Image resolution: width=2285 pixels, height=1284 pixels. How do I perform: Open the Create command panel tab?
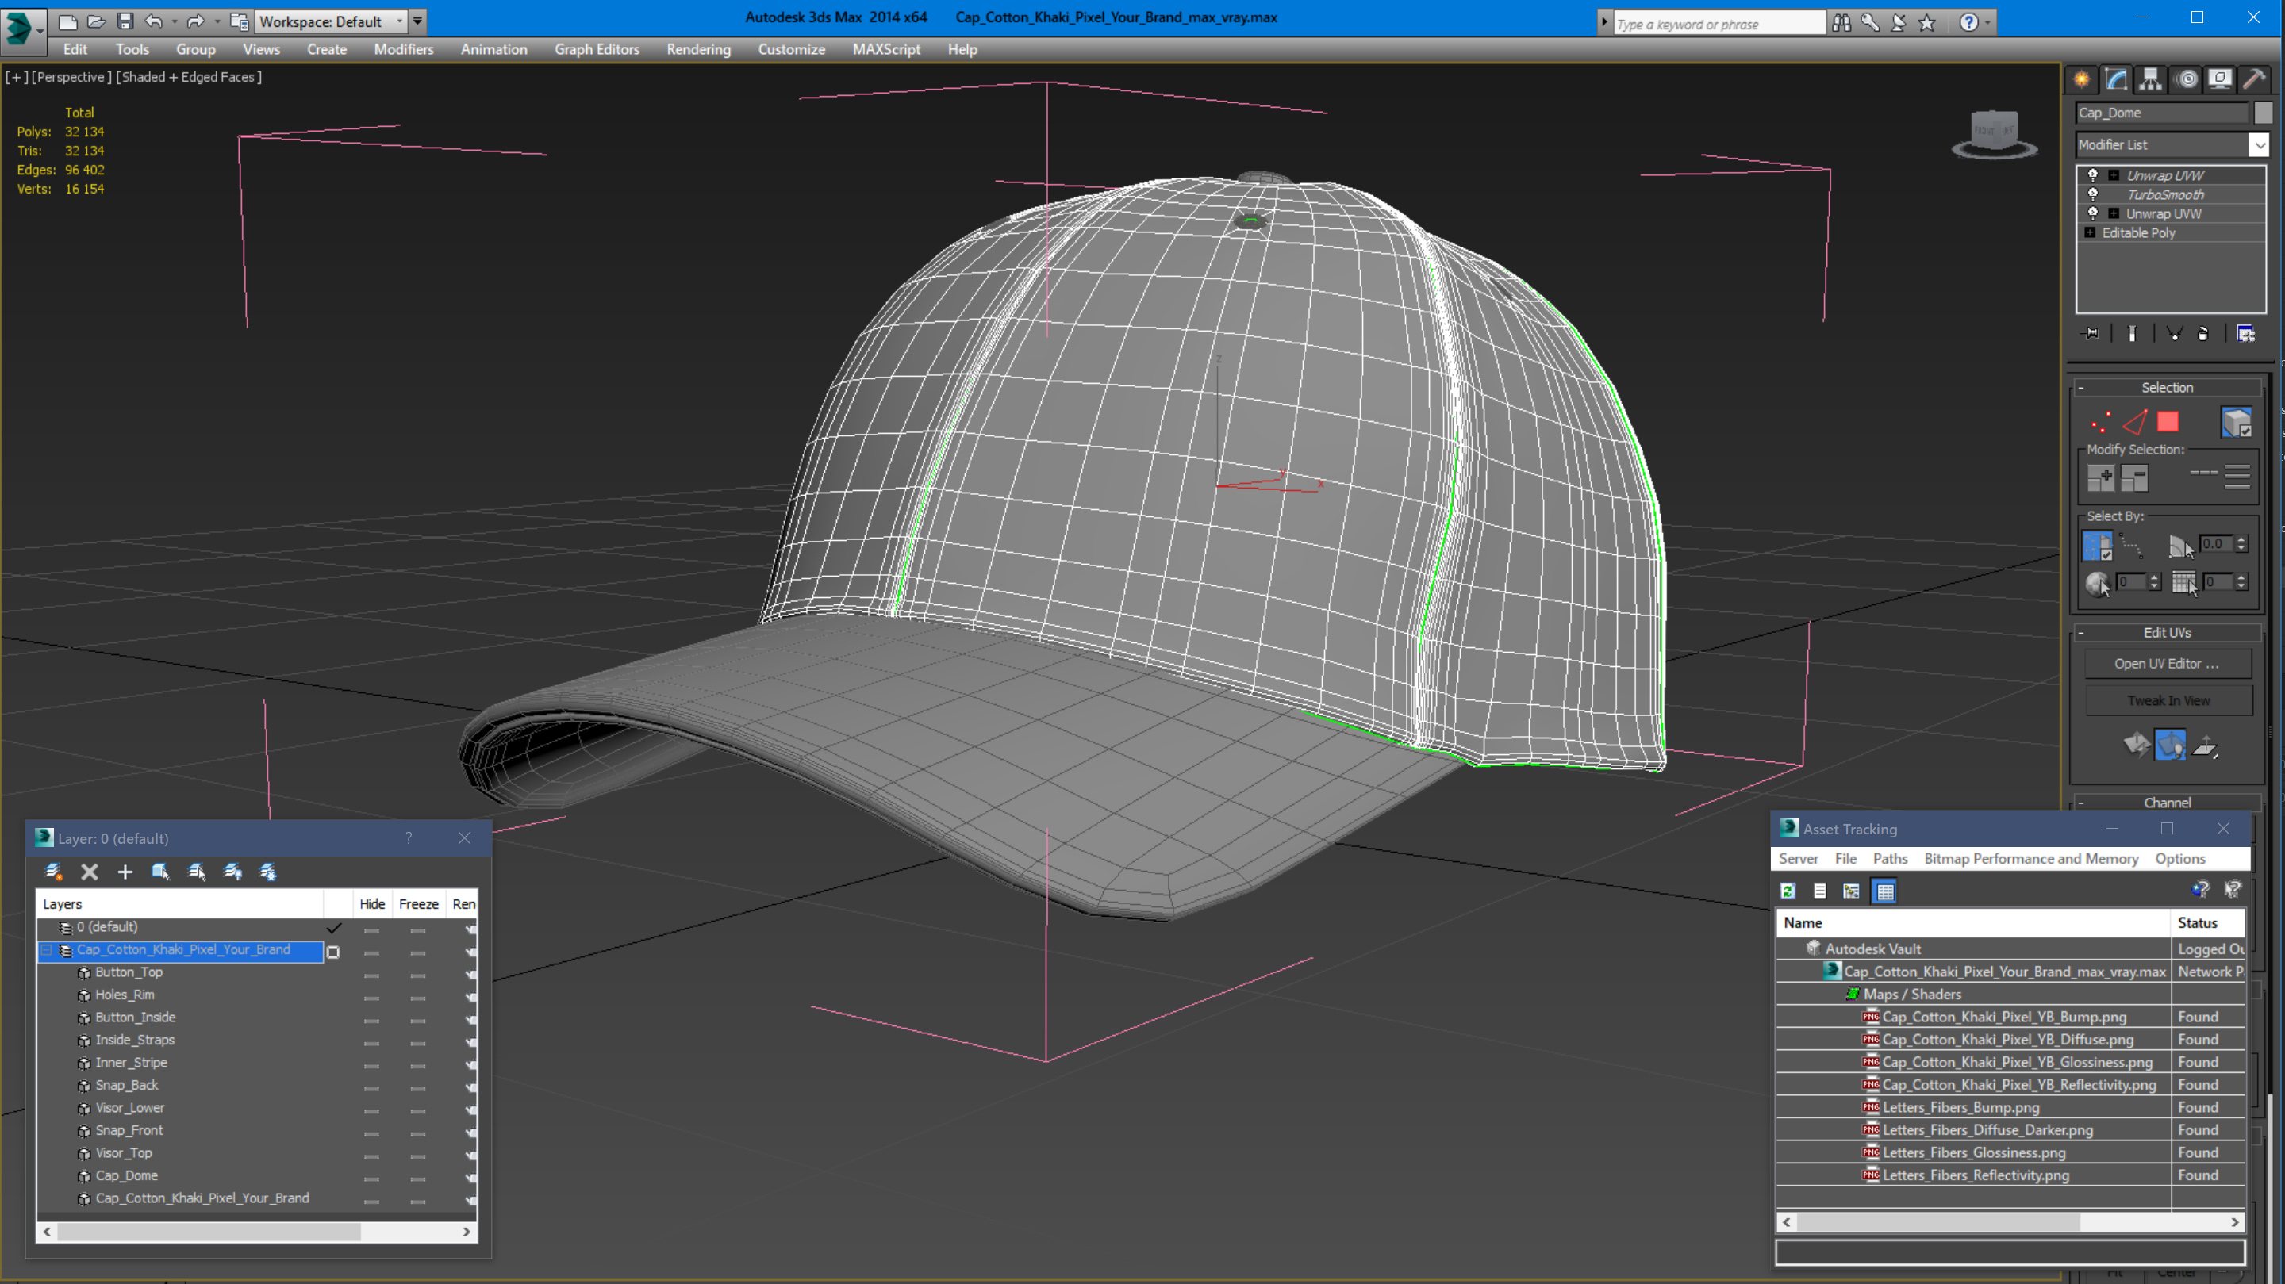tap(2081, 80)
